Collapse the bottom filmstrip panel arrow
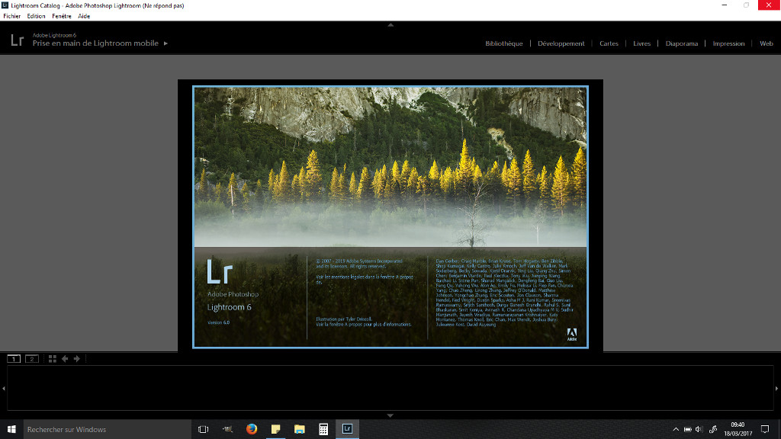The height and width of the screenshot is (439, 781). (x=390, y=415)
